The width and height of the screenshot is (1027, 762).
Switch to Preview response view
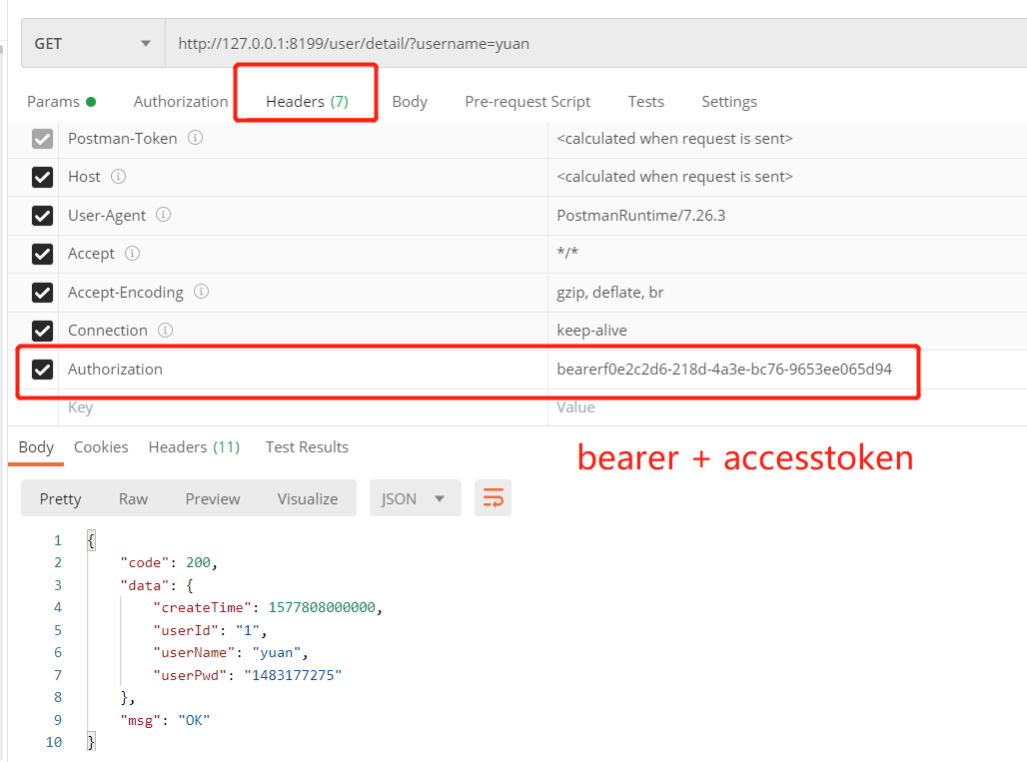[x=213, y=498]
